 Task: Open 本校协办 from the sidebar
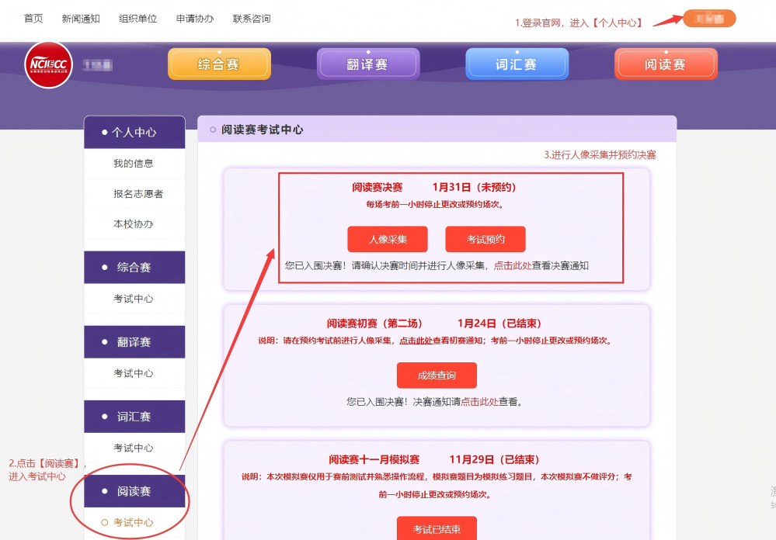point(134,226)
